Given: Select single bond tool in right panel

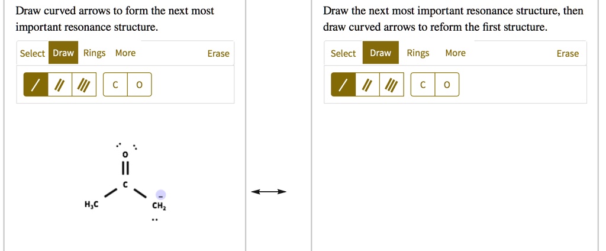Looking at the screenshot, I should [x=343, y=84].
